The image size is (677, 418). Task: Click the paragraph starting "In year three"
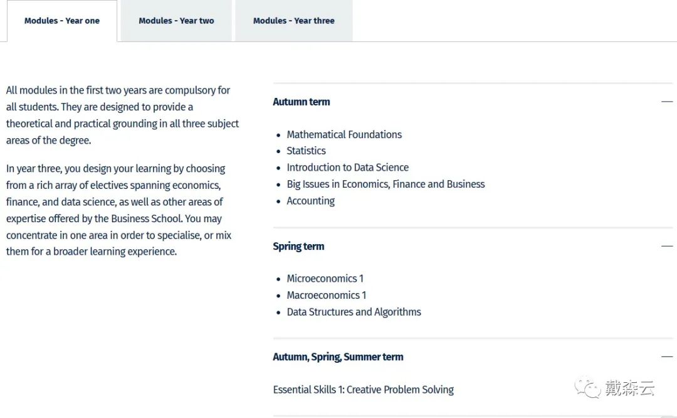(119, 210)
